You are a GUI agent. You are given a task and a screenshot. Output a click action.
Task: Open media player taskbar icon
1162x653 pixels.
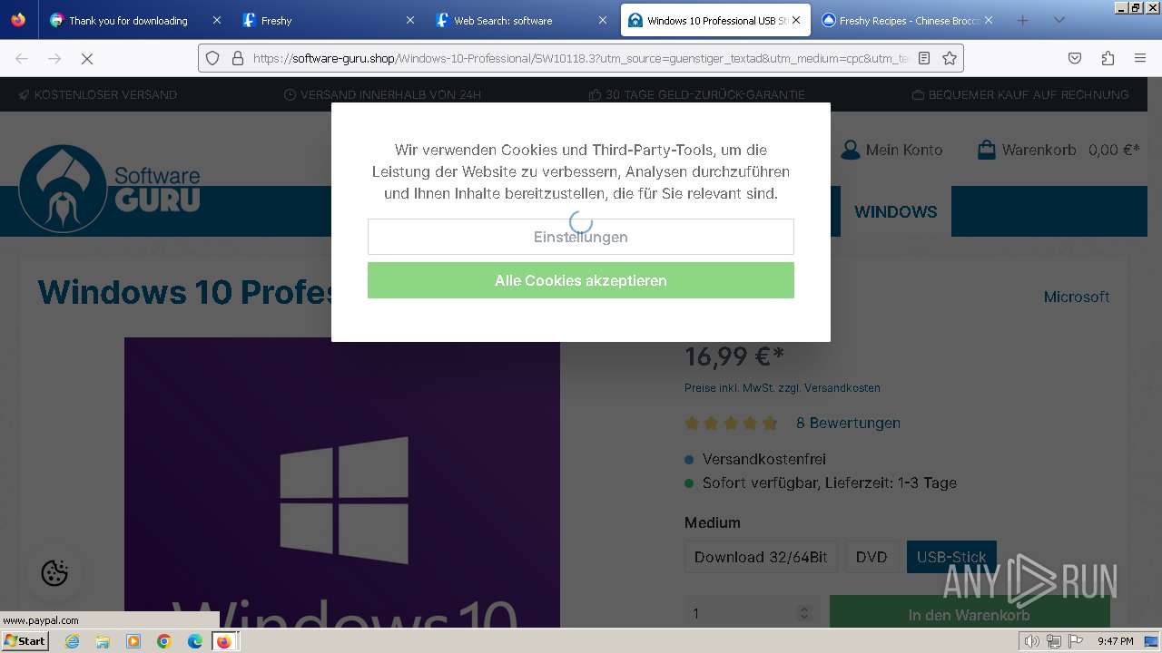pyautogui.click(x=133, y=641)
